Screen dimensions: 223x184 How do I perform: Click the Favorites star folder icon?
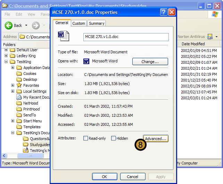[19, 85]
